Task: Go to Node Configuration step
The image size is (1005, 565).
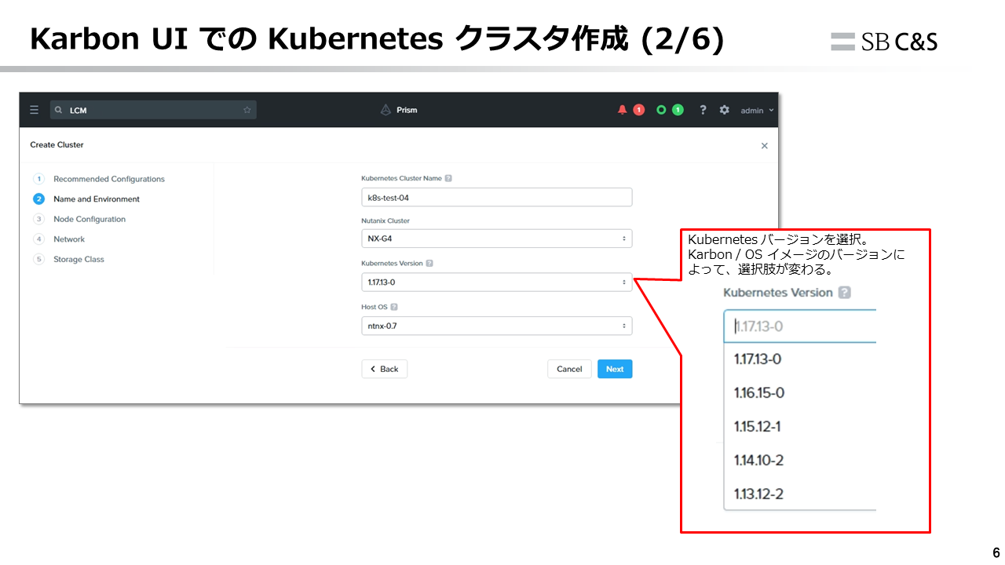Action: tap(90, 219)
